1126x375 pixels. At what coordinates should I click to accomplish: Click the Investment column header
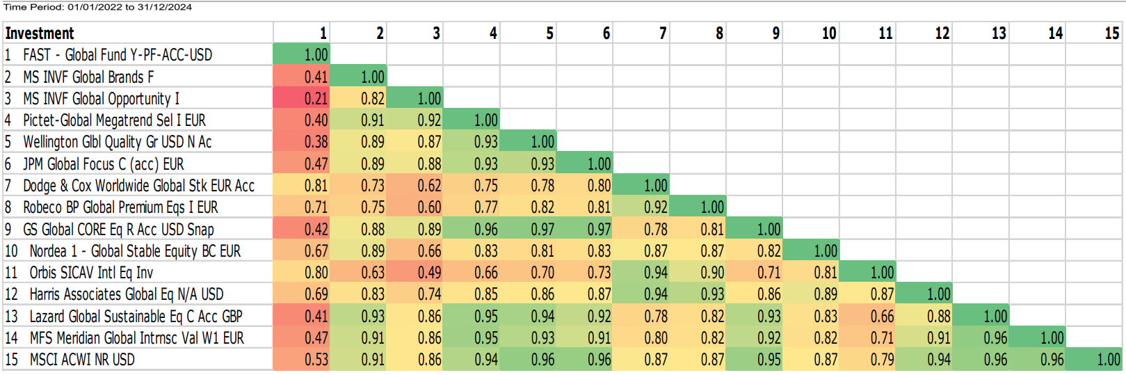pyautogui.click(x=40, y=33)
